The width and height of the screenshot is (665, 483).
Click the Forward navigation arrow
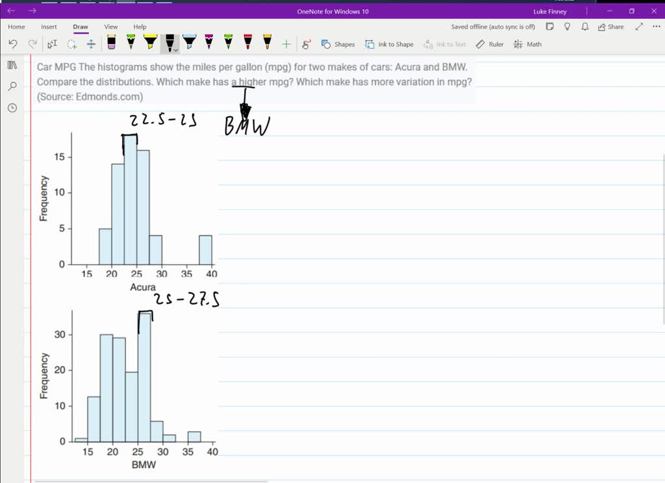coord(32,10)
